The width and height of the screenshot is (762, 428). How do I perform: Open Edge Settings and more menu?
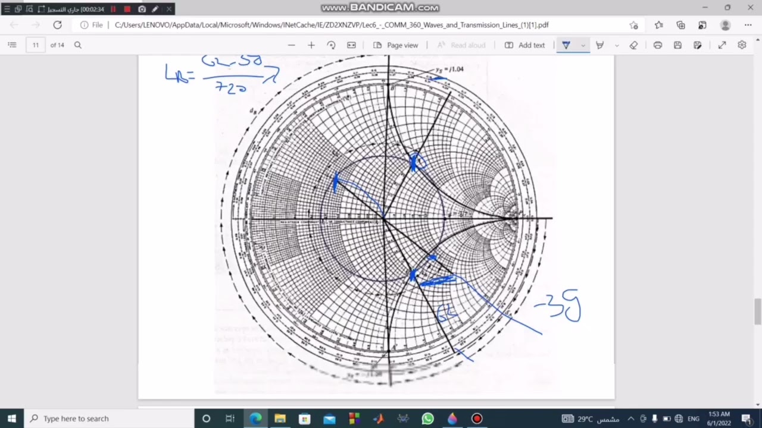click(748, 25)
